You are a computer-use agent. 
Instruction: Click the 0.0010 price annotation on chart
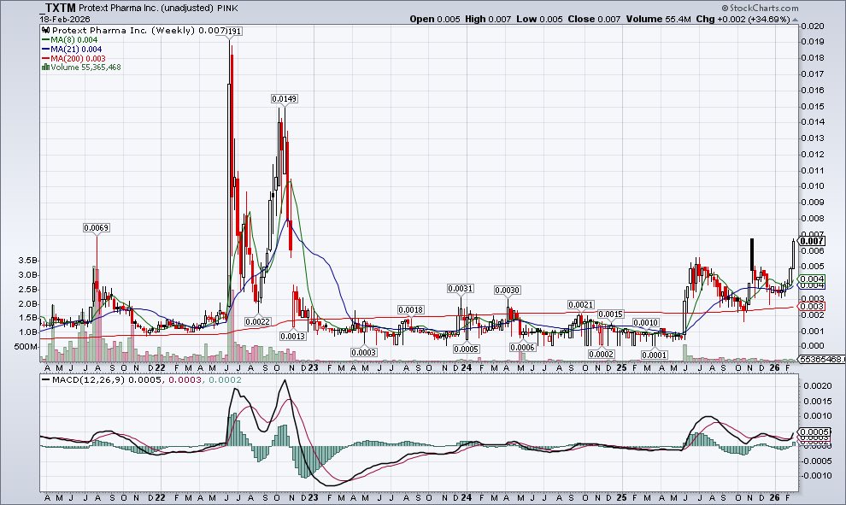[x=645, y=323]
